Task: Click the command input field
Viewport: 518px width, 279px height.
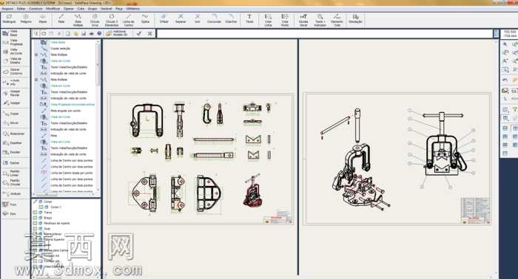Action: pos(325,33)
